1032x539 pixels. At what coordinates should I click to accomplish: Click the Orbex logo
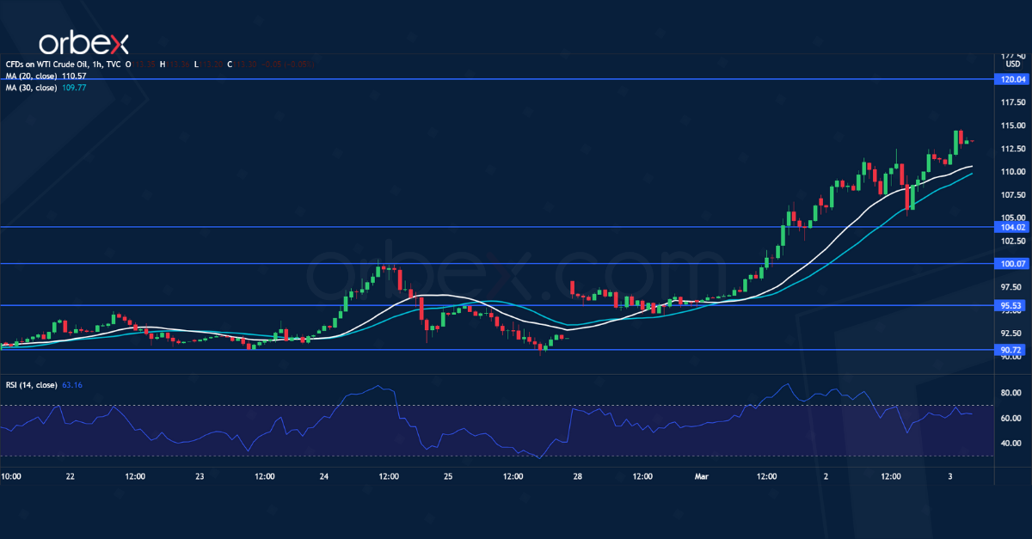(x=82, y=39)
